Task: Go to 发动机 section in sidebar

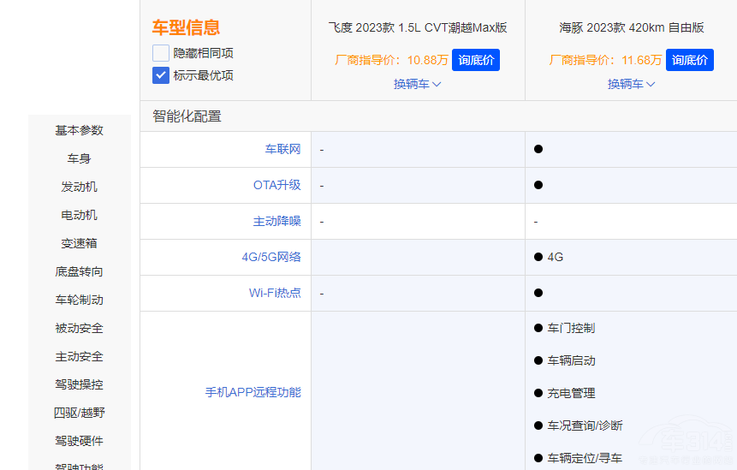Action: coord(80,187)
